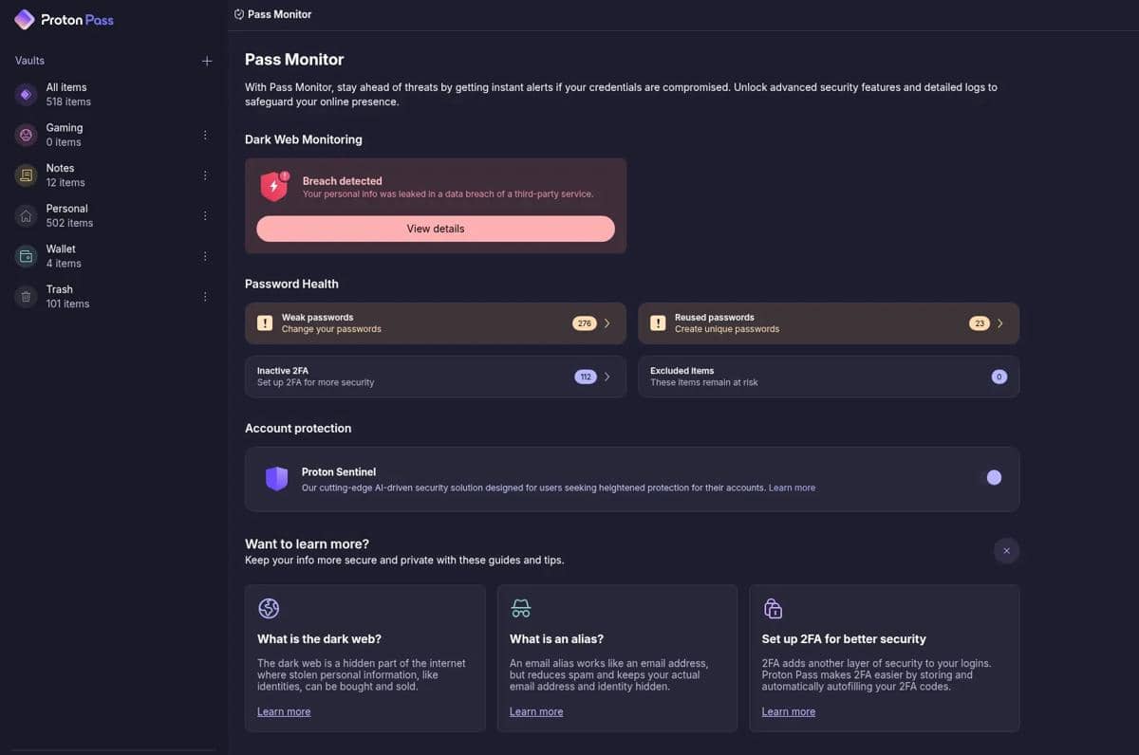The height and width of the screenshot is (755, 1139).
Task: Open Learn more under dark web card
Action: click(284, 711)
